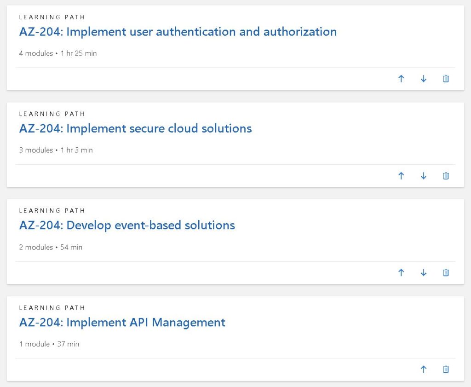This screenshot has width=471, height=387.
Task: Delete the 'Implement API Management' path
Action: [x=446, y=369]
